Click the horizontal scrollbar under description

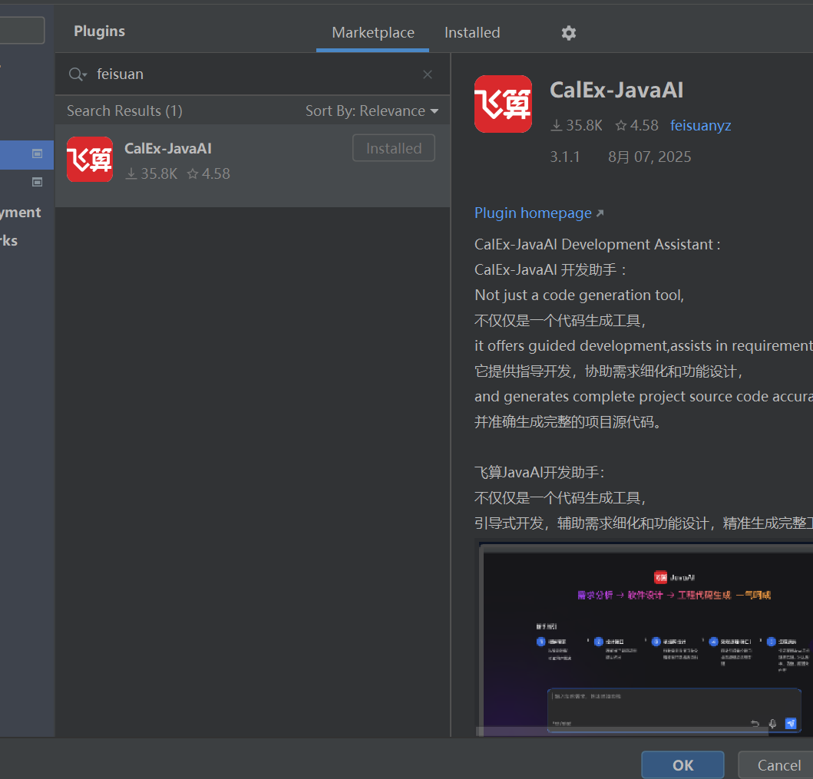click(x=622, y=731)
